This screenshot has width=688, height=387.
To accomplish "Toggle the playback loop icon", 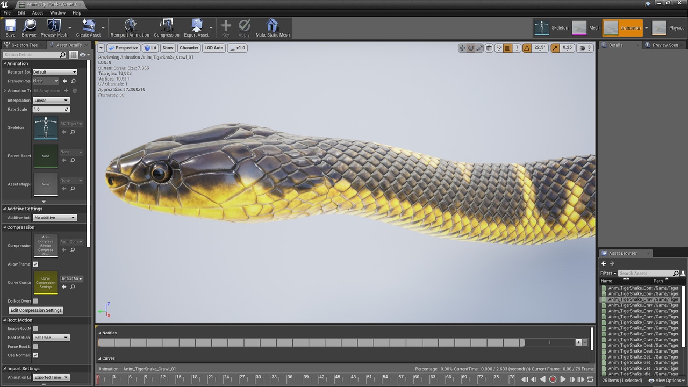I will click(590, 379).
